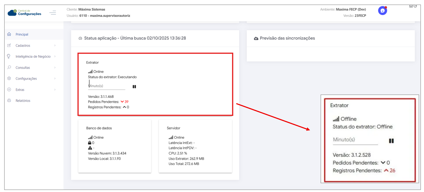This screenshot has height=192, width=424.
Task: Click the warning triangle in Banco de dados
Action: coord(90,148)
